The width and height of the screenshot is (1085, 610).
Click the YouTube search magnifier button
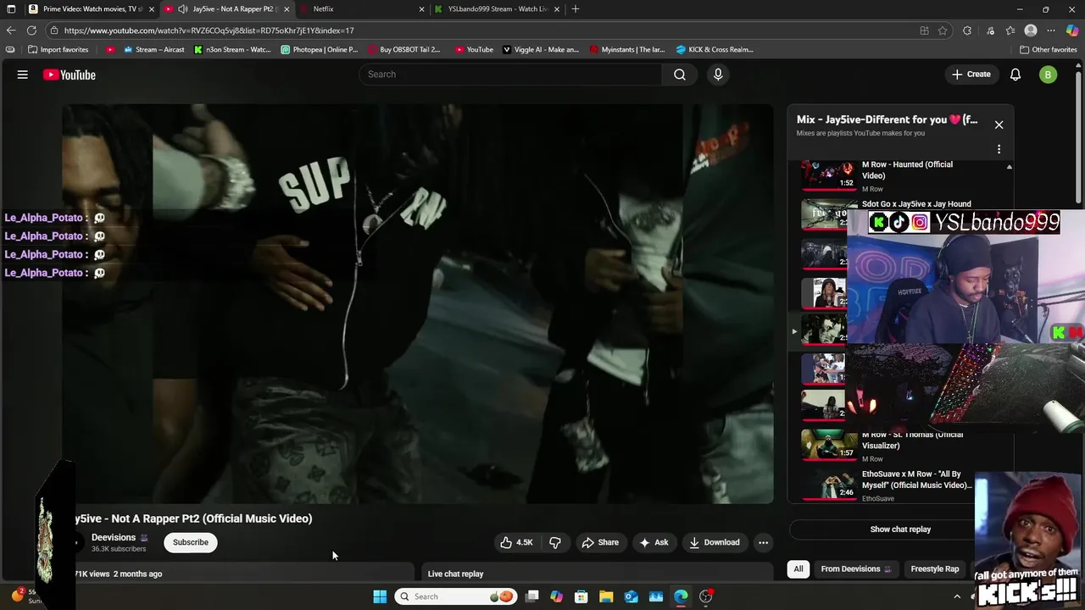tap(680, 75)
